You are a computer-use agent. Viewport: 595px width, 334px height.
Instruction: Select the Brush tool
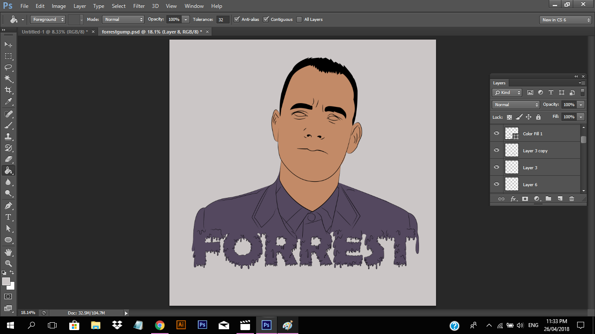tap(8, 125)
